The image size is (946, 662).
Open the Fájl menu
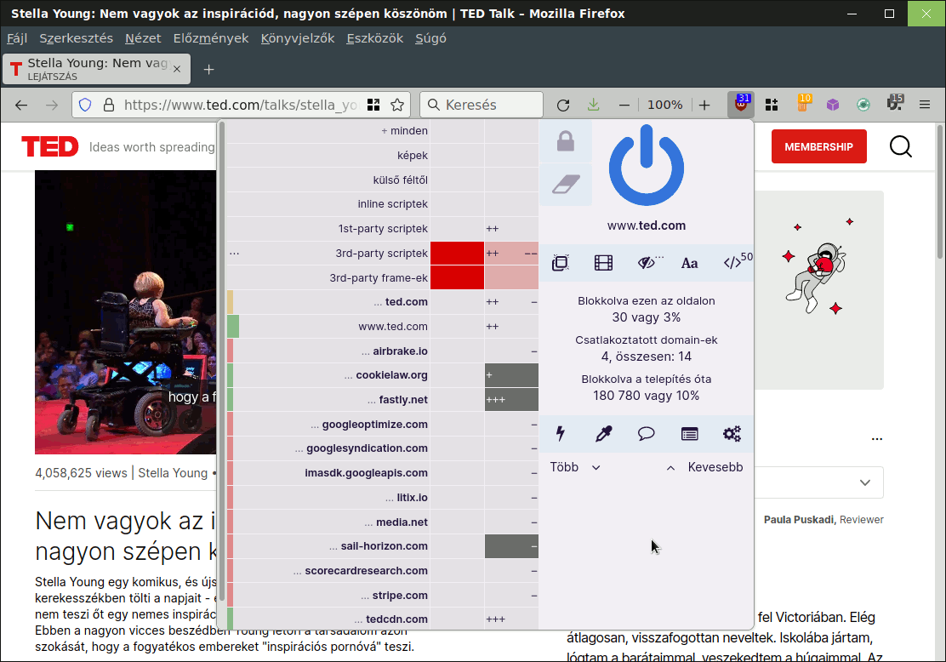click(17, 38)
